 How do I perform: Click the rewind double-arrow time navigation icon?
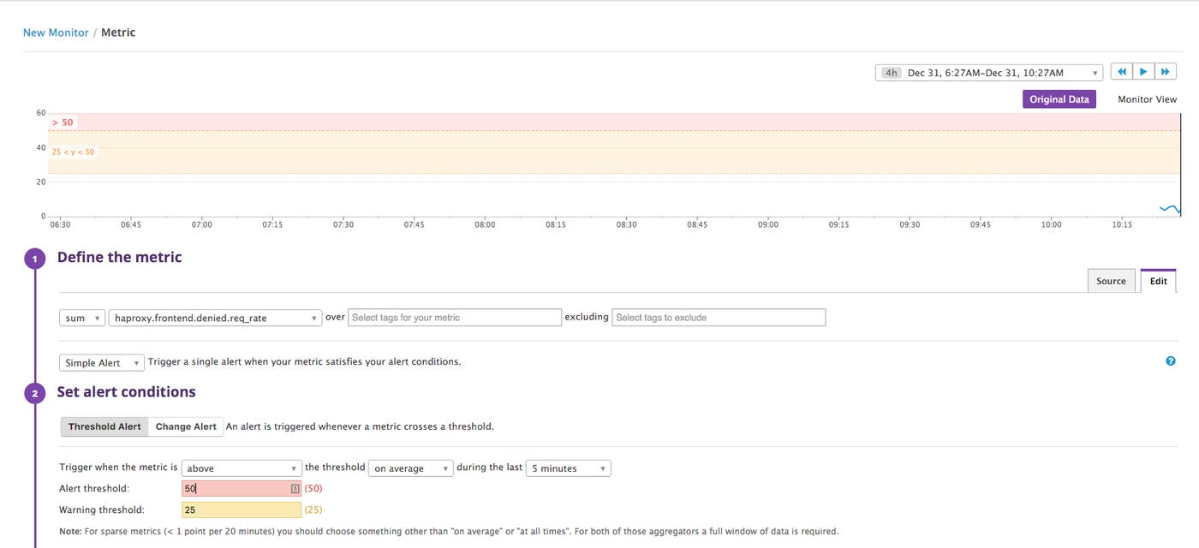1122,71
